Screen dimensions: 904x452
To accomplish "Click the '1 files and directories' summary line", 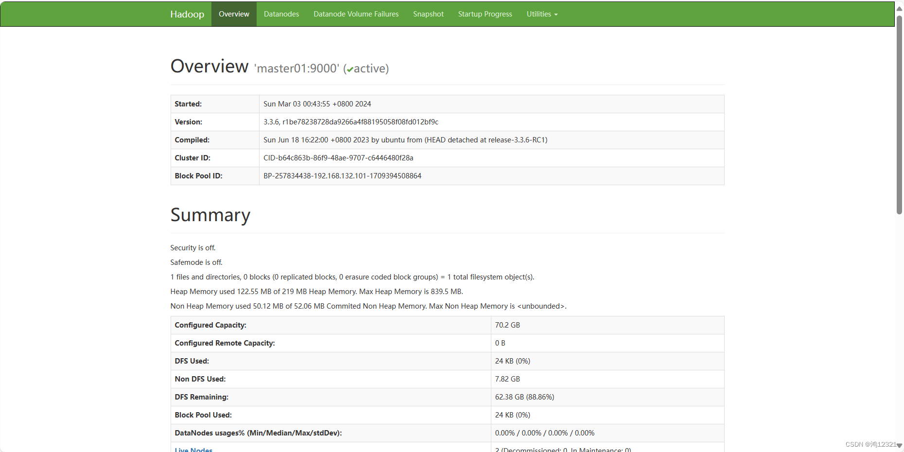I will (x=352, y=277).
